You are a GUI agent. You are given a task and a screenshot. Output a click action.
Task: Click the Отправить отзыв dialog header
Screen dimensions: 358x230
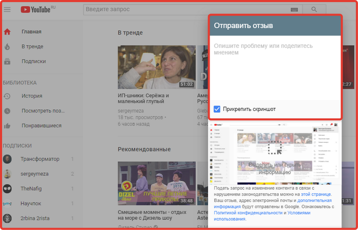tap(275, 26)
